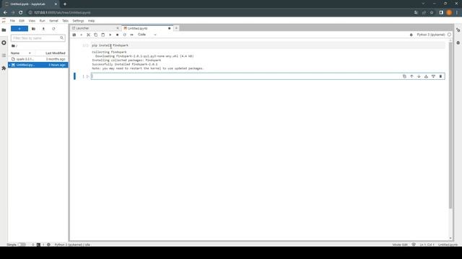Add new launcher tab with plus button
Viewport: 462px width, 259px height.
point(176,28)
